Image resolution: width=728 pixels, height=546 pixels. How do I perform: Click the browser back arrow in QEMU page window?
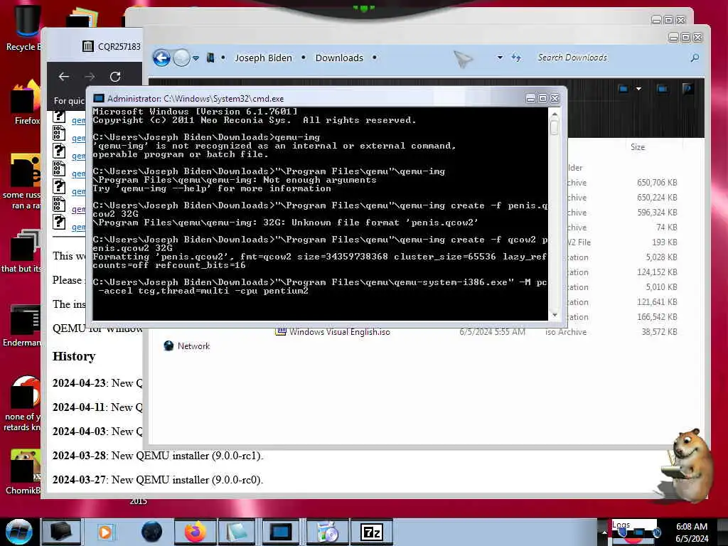pos(63,77)
